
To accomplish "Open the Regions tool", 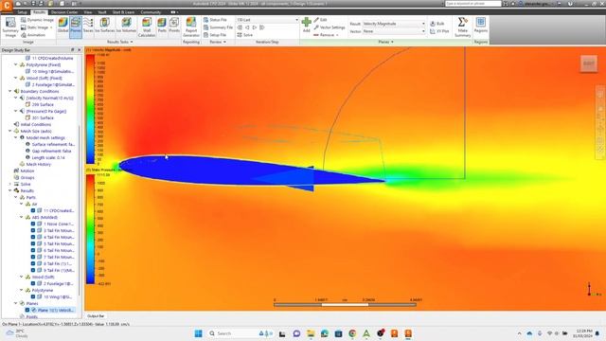I will coord(481,26).
